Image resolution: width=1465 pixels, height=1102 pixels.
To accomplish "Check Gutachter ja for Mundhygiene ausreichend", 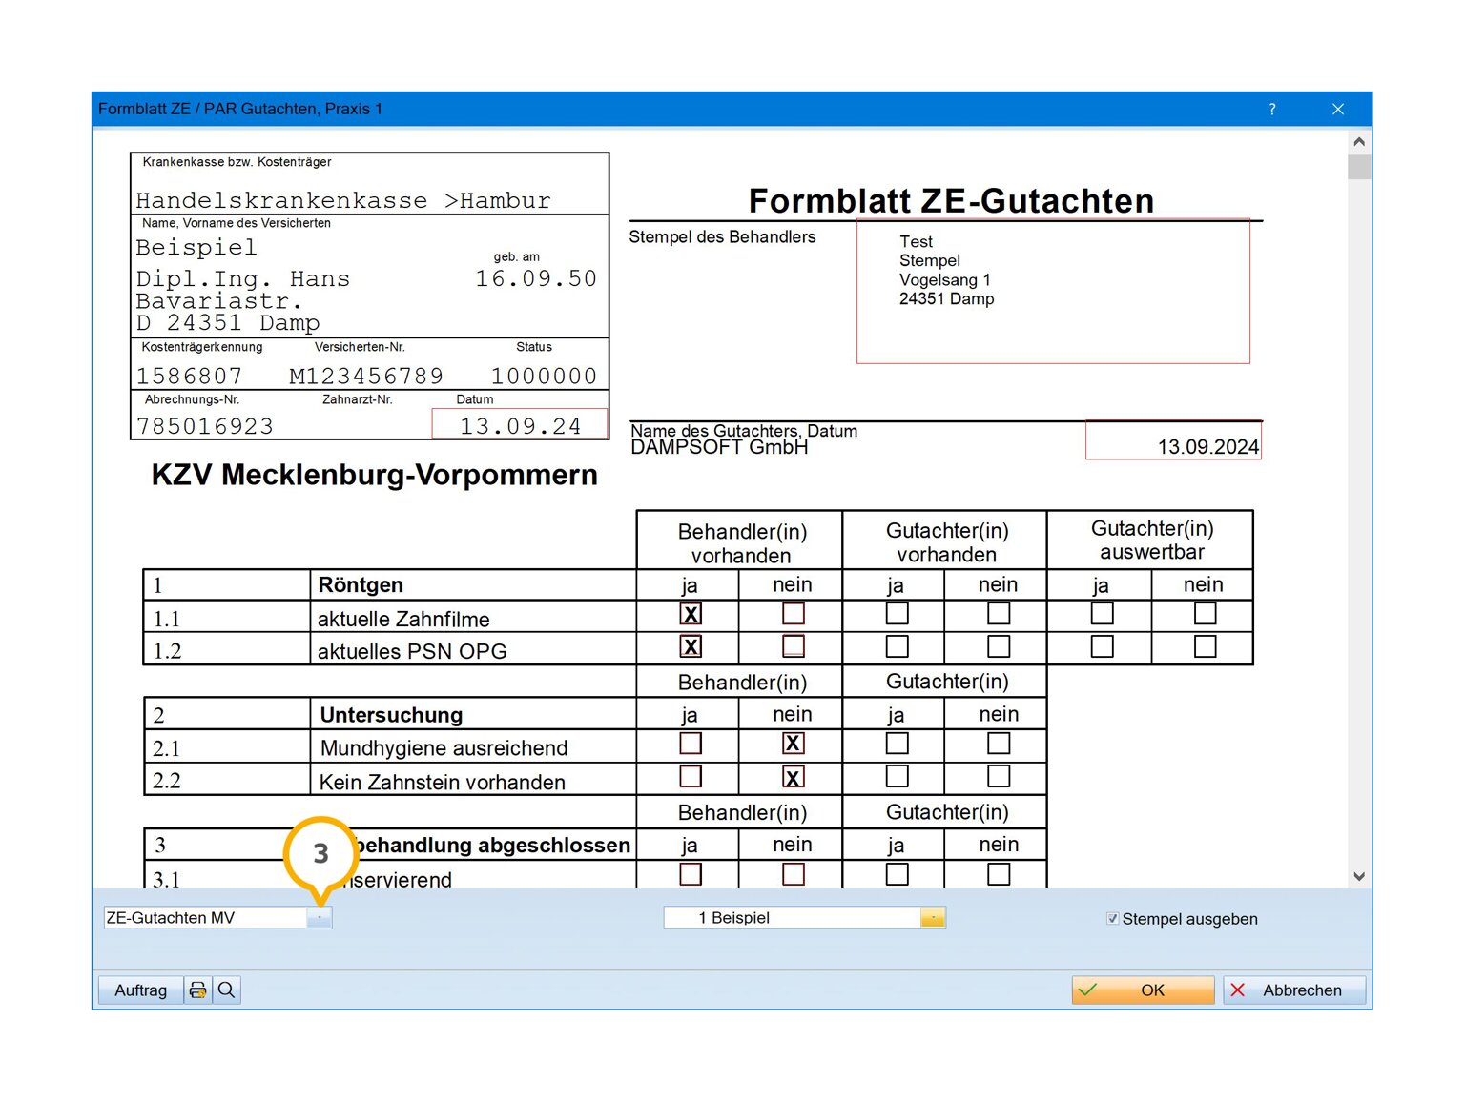I will [x=898, y=743].
